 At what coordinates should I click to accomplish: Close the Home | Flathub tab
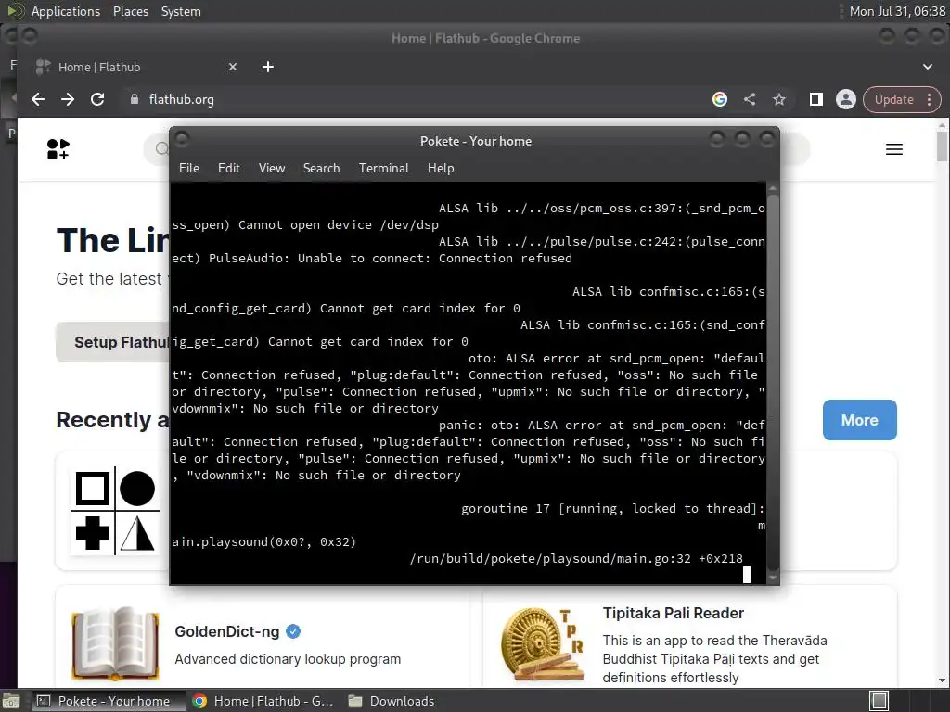click(x=233, y=67)
